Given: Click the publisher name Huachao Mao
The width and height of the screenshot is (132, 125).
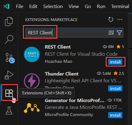Looking at the screenshot, I should (x=59, y=61).
